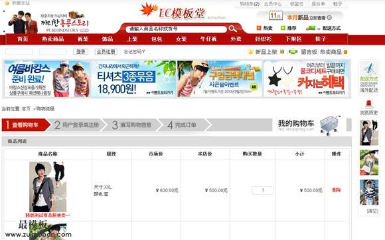Viewport: 385px width, 240px height.
Task: Open the cart item product thumbnail
Action: 48,187
